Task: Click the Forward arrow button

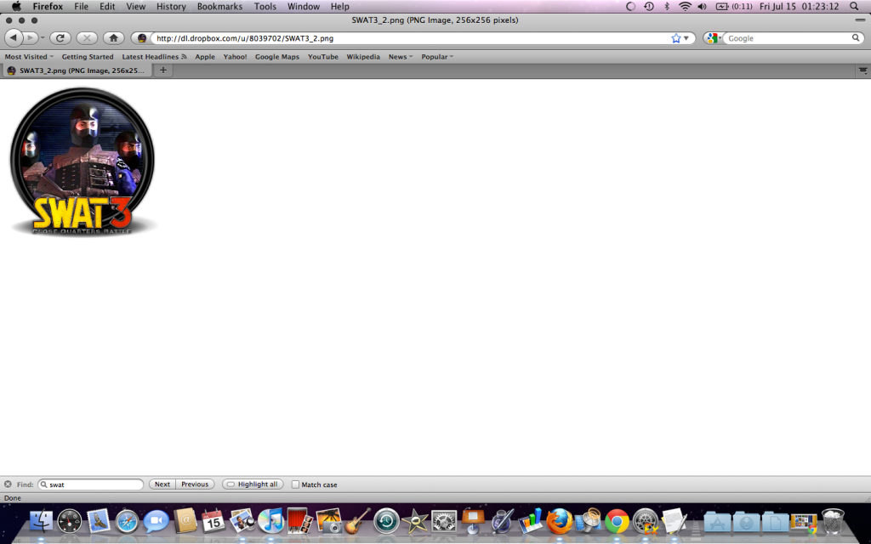Action: coord(30,37)
